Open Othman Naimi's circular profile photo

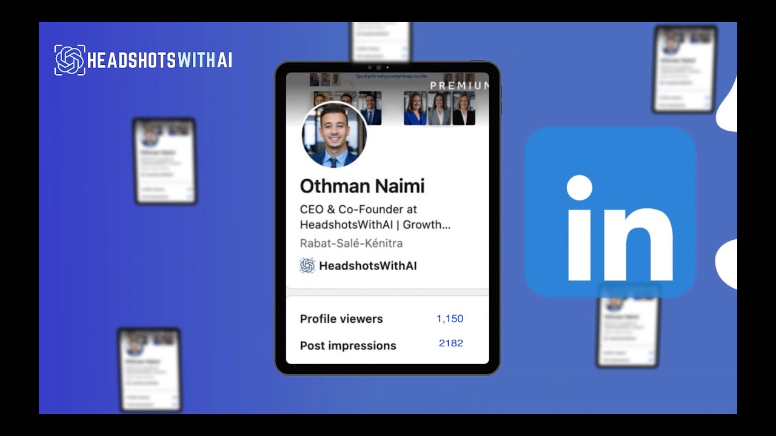[x=334, y=134]
